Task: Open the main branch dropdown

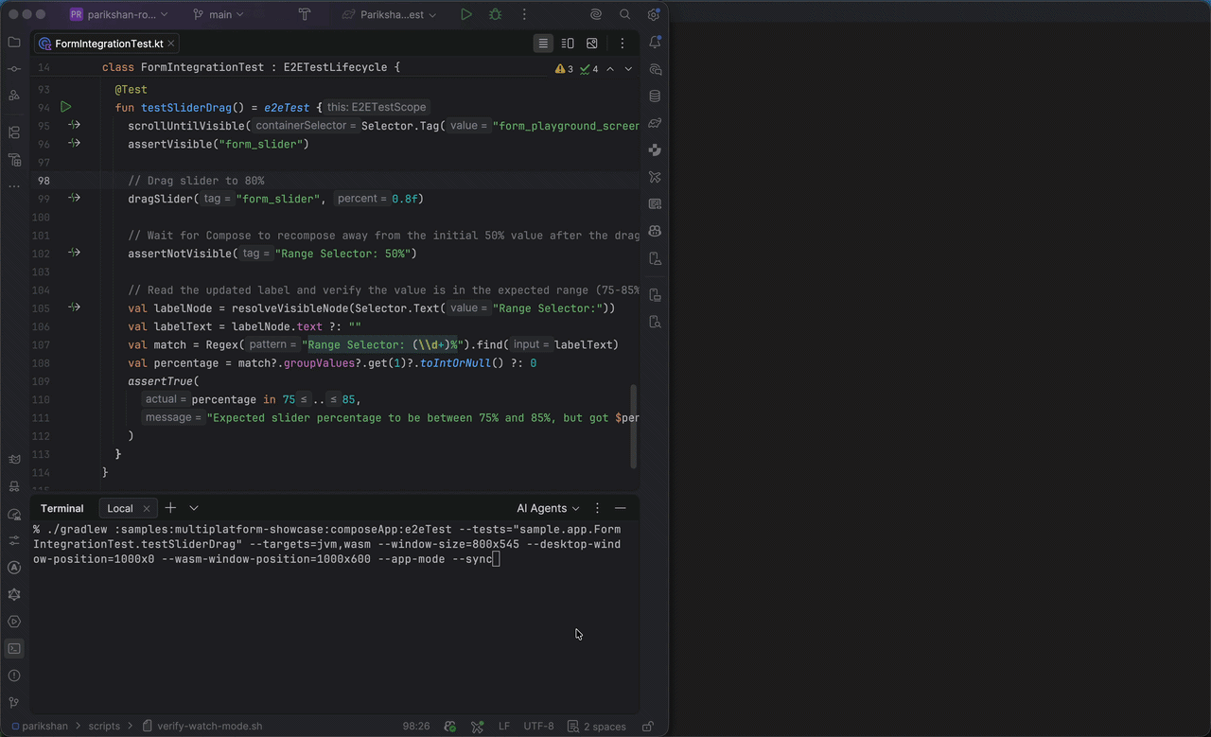Action: [x=218, y=15]
